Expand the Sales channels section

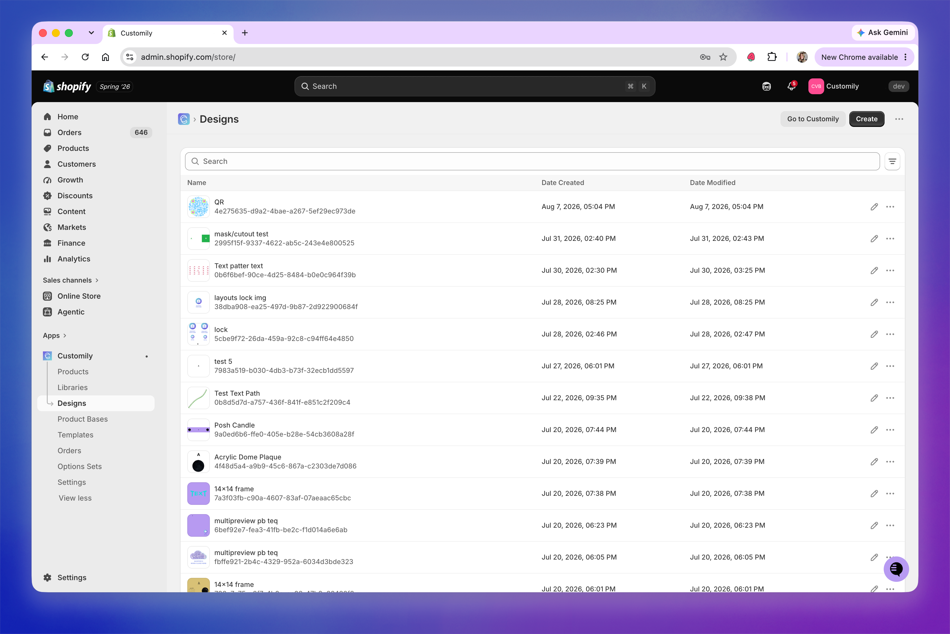70,280
